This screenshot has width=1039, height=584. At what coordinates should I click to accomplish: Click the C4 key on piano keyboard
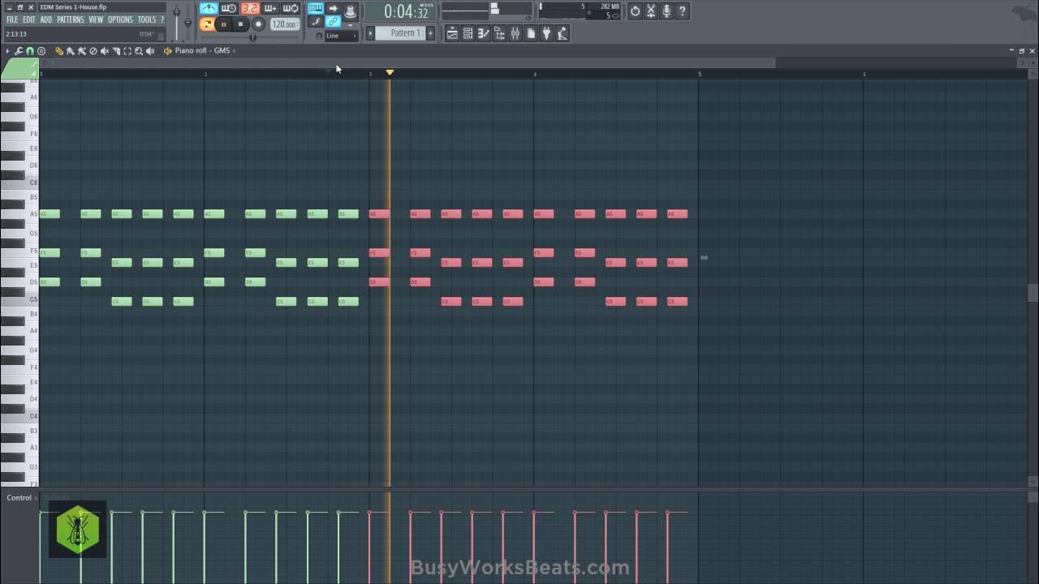18,416
